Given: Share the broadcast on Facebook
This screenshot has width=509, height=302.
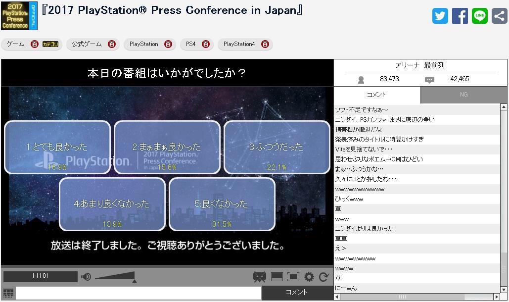Looking at the screenshot, I should coord(460,16).
